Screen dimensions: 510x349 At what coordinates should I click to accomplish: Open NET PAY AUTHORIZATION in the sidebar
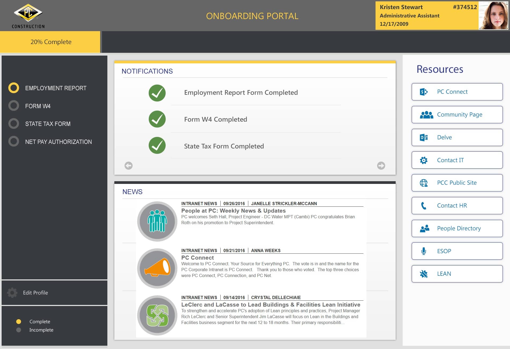point(59,142)
